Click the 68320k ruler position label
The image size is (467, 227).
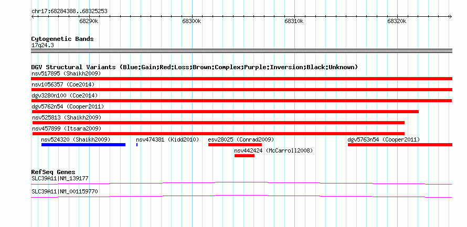[x=397, y=21]
